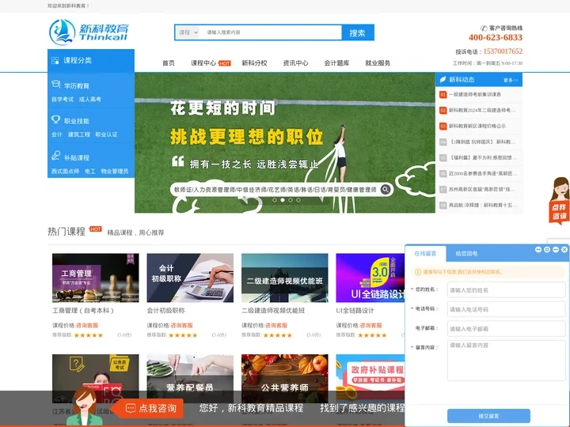Open the 营养配餐员 course thumbnail

pyautogui.click(x=190, y=378)
